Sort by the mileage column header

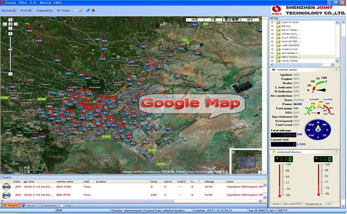coord(209,182)
